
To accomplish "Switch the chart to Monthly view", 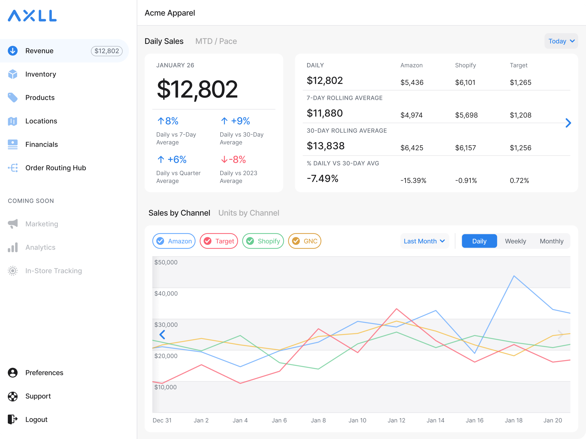I will click(x=551, y=241).
